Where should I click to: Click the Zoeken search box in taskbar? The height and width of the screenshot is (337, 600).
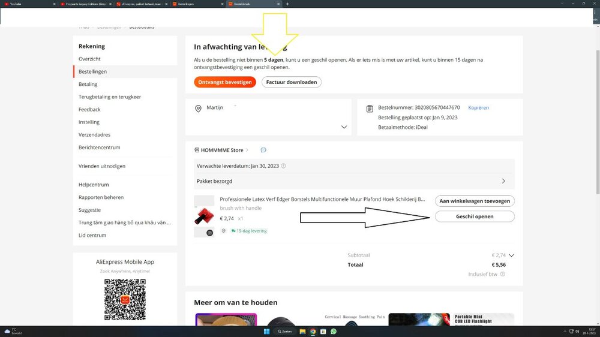(284, 331)
